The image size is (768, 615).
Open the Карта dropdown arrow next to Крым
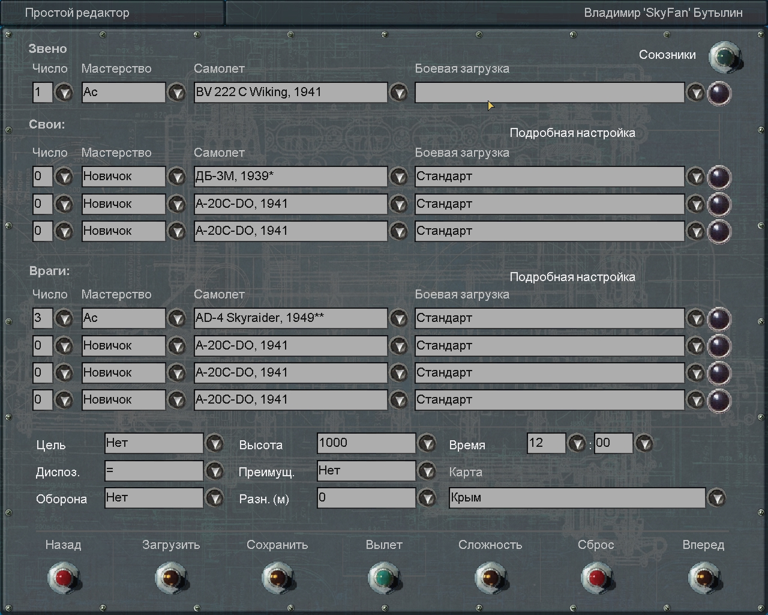click(716, 498)
